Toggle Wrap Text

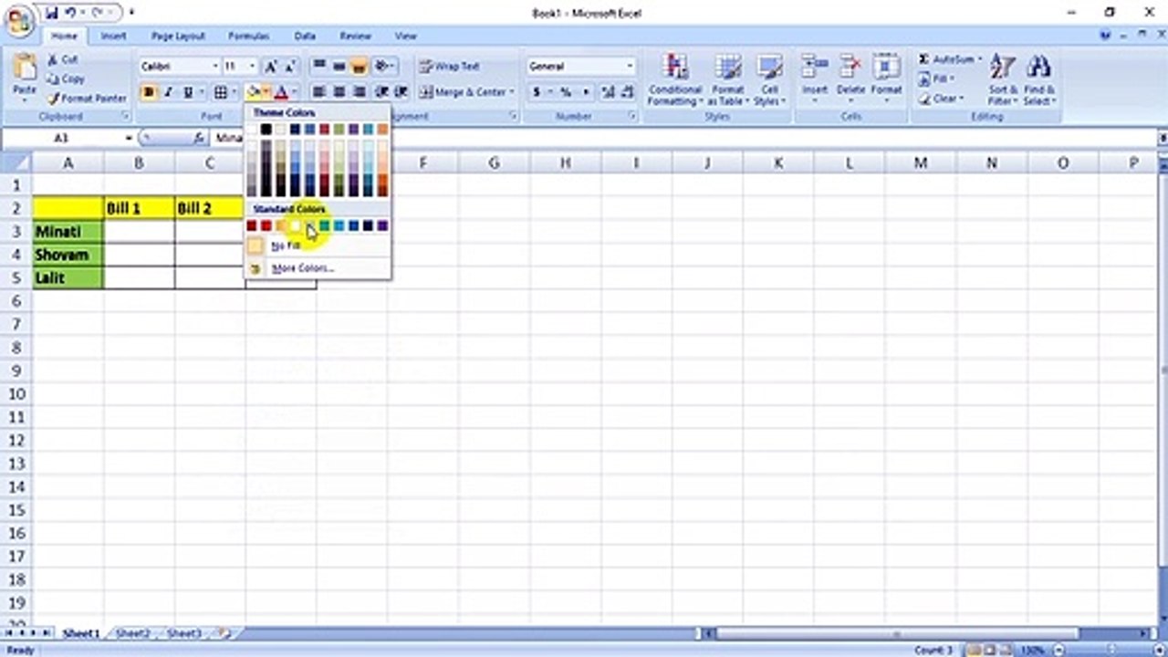(x=450, y=67)
